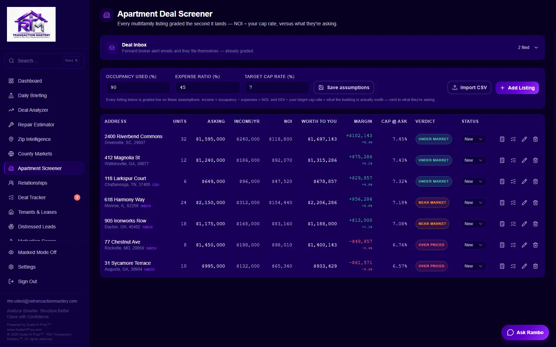Focus the sidebar Search box
The image size is (556, 347).
pyautogui.click(x=44, y=61)
